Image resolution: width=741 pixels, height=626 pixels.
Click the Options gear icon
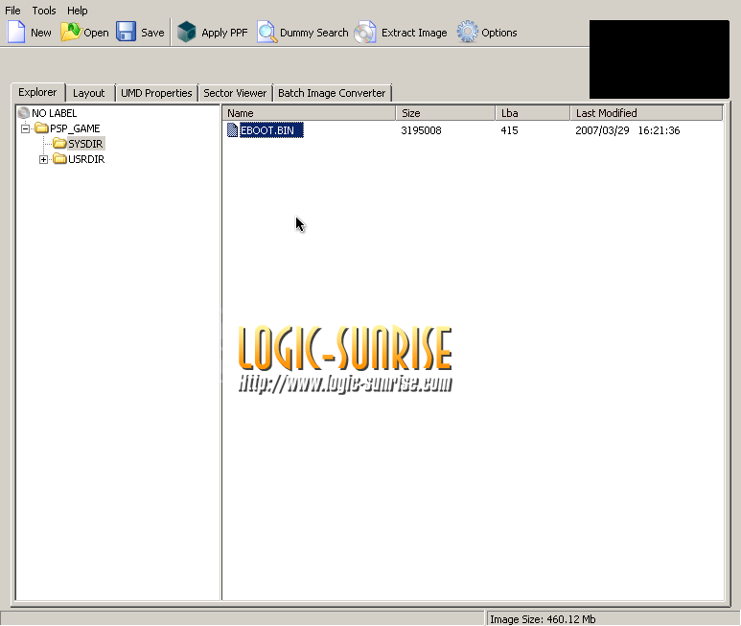[468, 33]
